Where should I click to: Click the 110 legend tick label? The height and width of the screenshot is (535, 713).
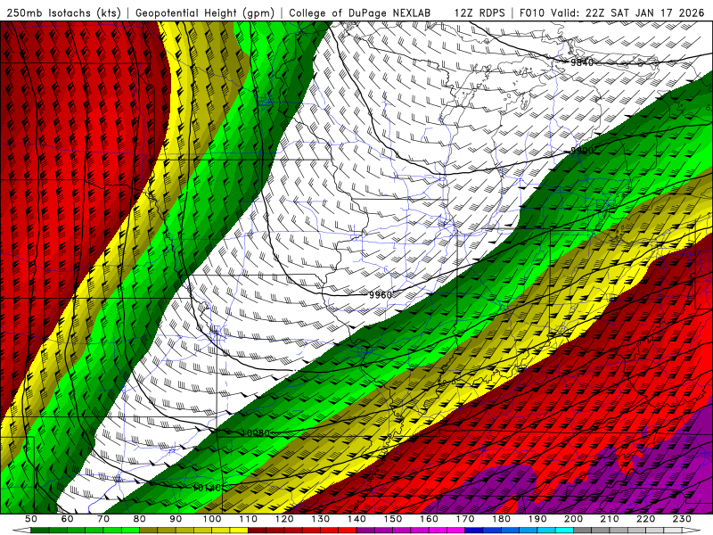[x=249, y=519]
